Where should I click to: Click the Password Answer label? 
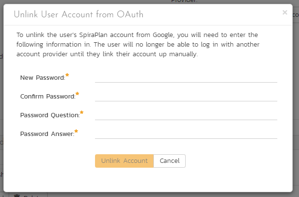pyautogui.click(x=47, y=134)
